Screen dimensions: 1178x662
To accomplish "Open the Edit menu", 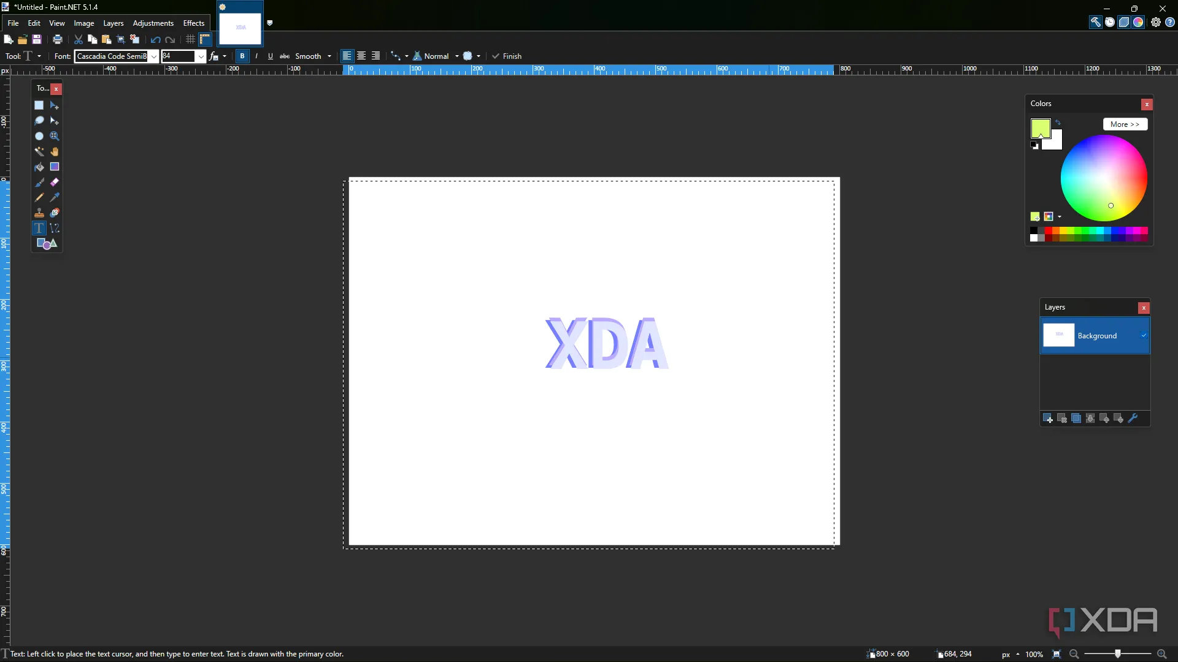I will pyautogui.click(x=34, y=23).
